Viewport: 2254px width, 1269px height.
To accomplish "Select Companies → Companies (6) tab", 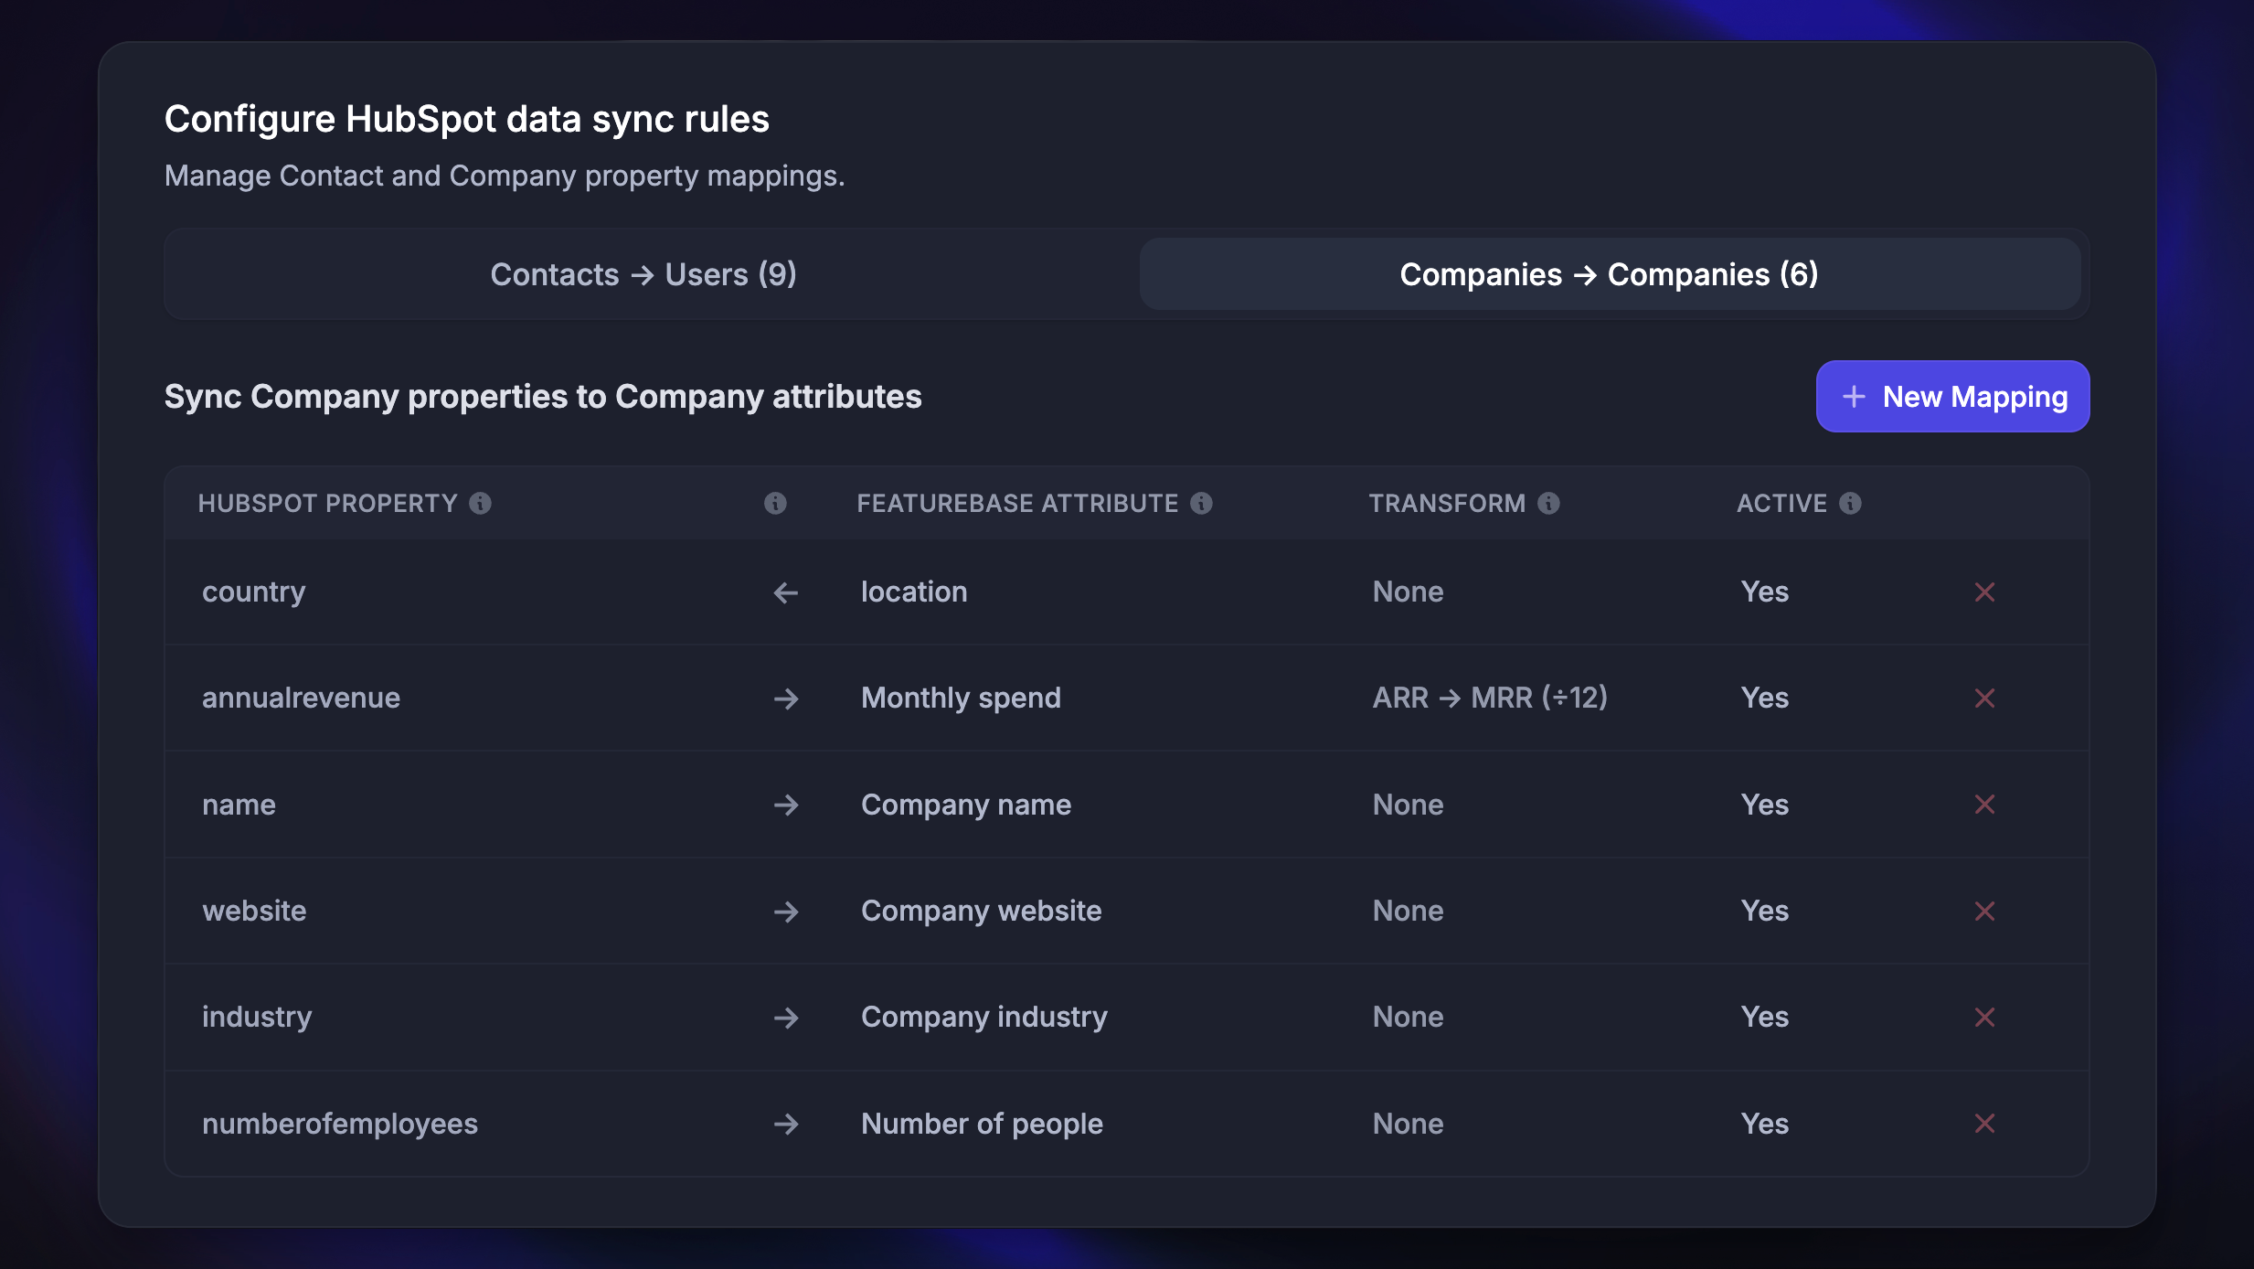I will (1610, 274).
